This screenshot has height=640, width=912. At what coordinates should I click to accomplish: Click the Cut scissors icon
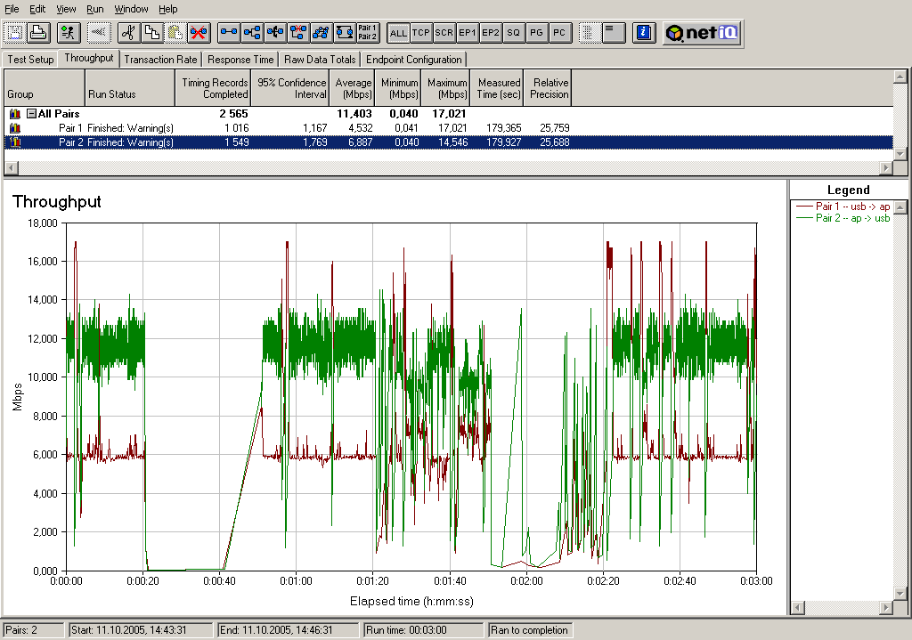pyautogui.click(x=128, y=33)
